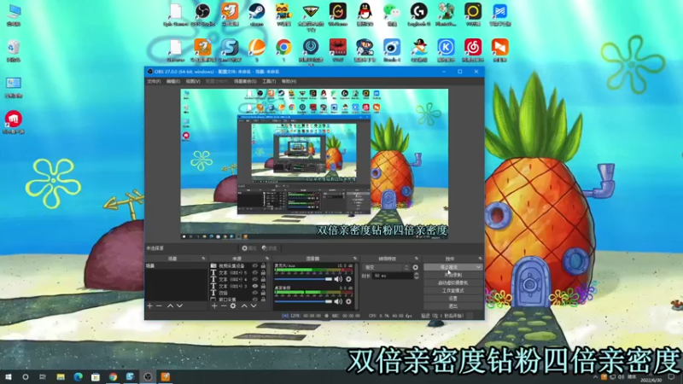Screen dimensions: 683x384
Task: Open the OBS Studio desktop shortcut
Action: (x=202, y=15)
